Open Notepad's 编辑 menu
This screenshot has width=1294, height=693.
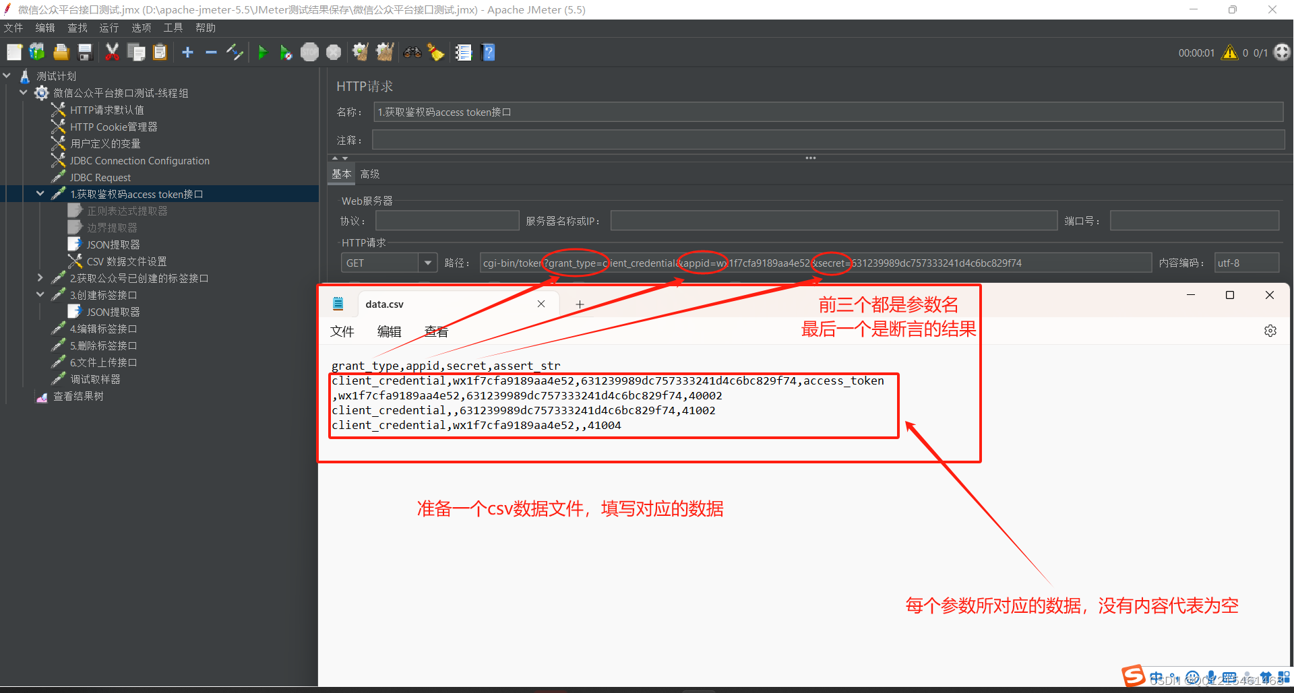pos(389,331)
